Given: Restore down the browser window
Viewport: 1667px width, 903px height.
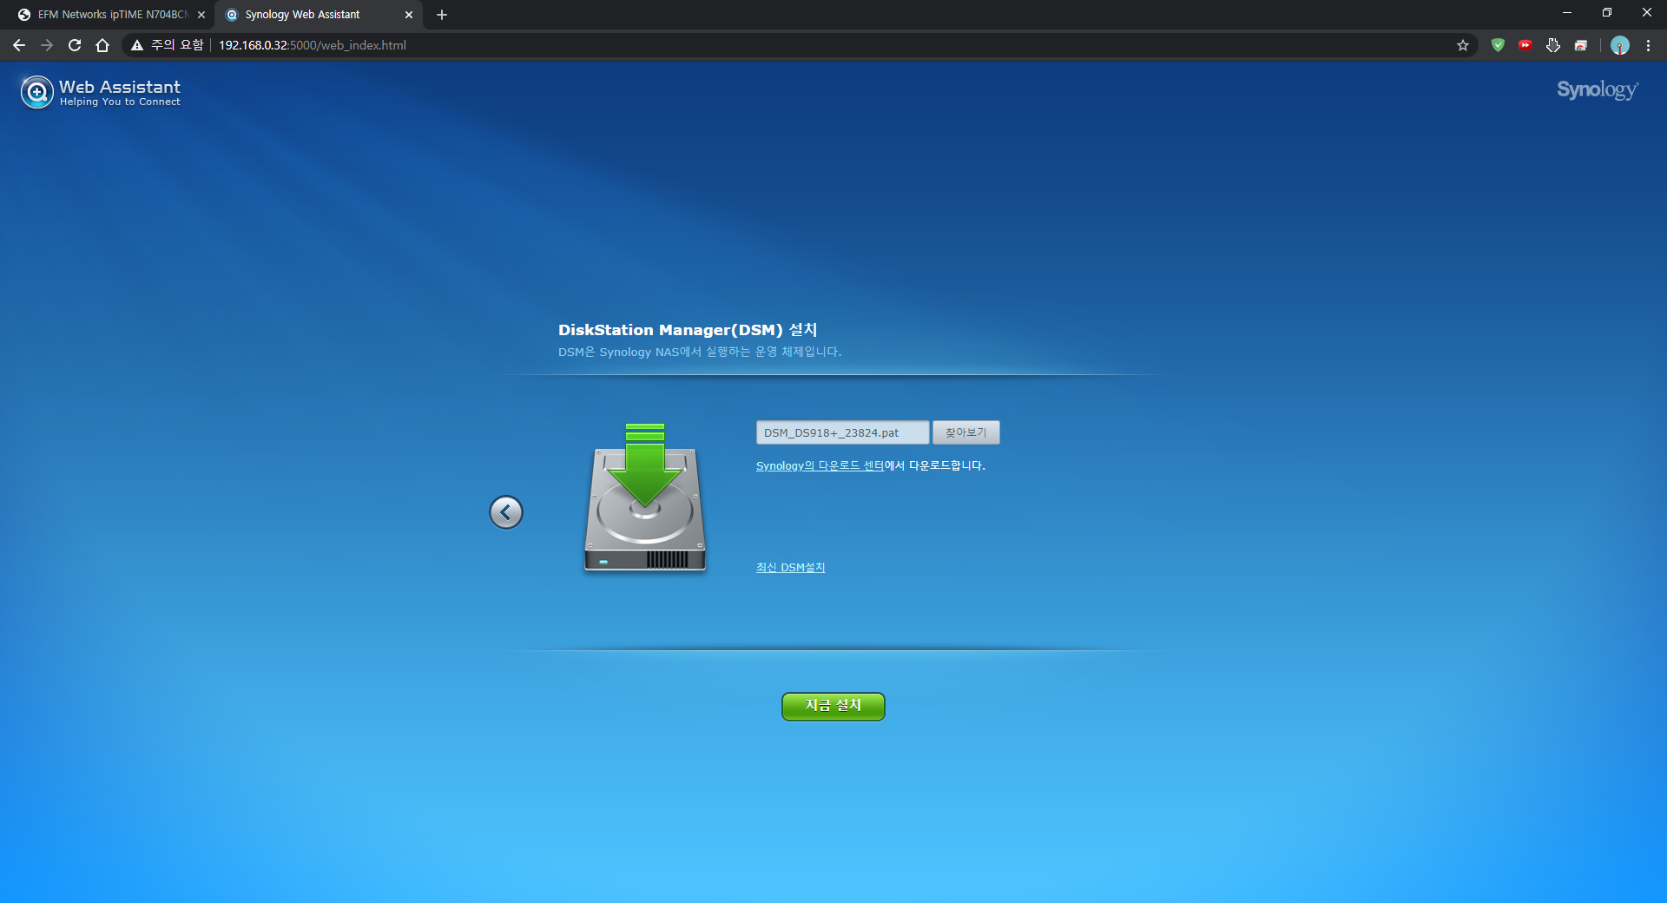Looking at the screenshot, I should point(1607,13).
